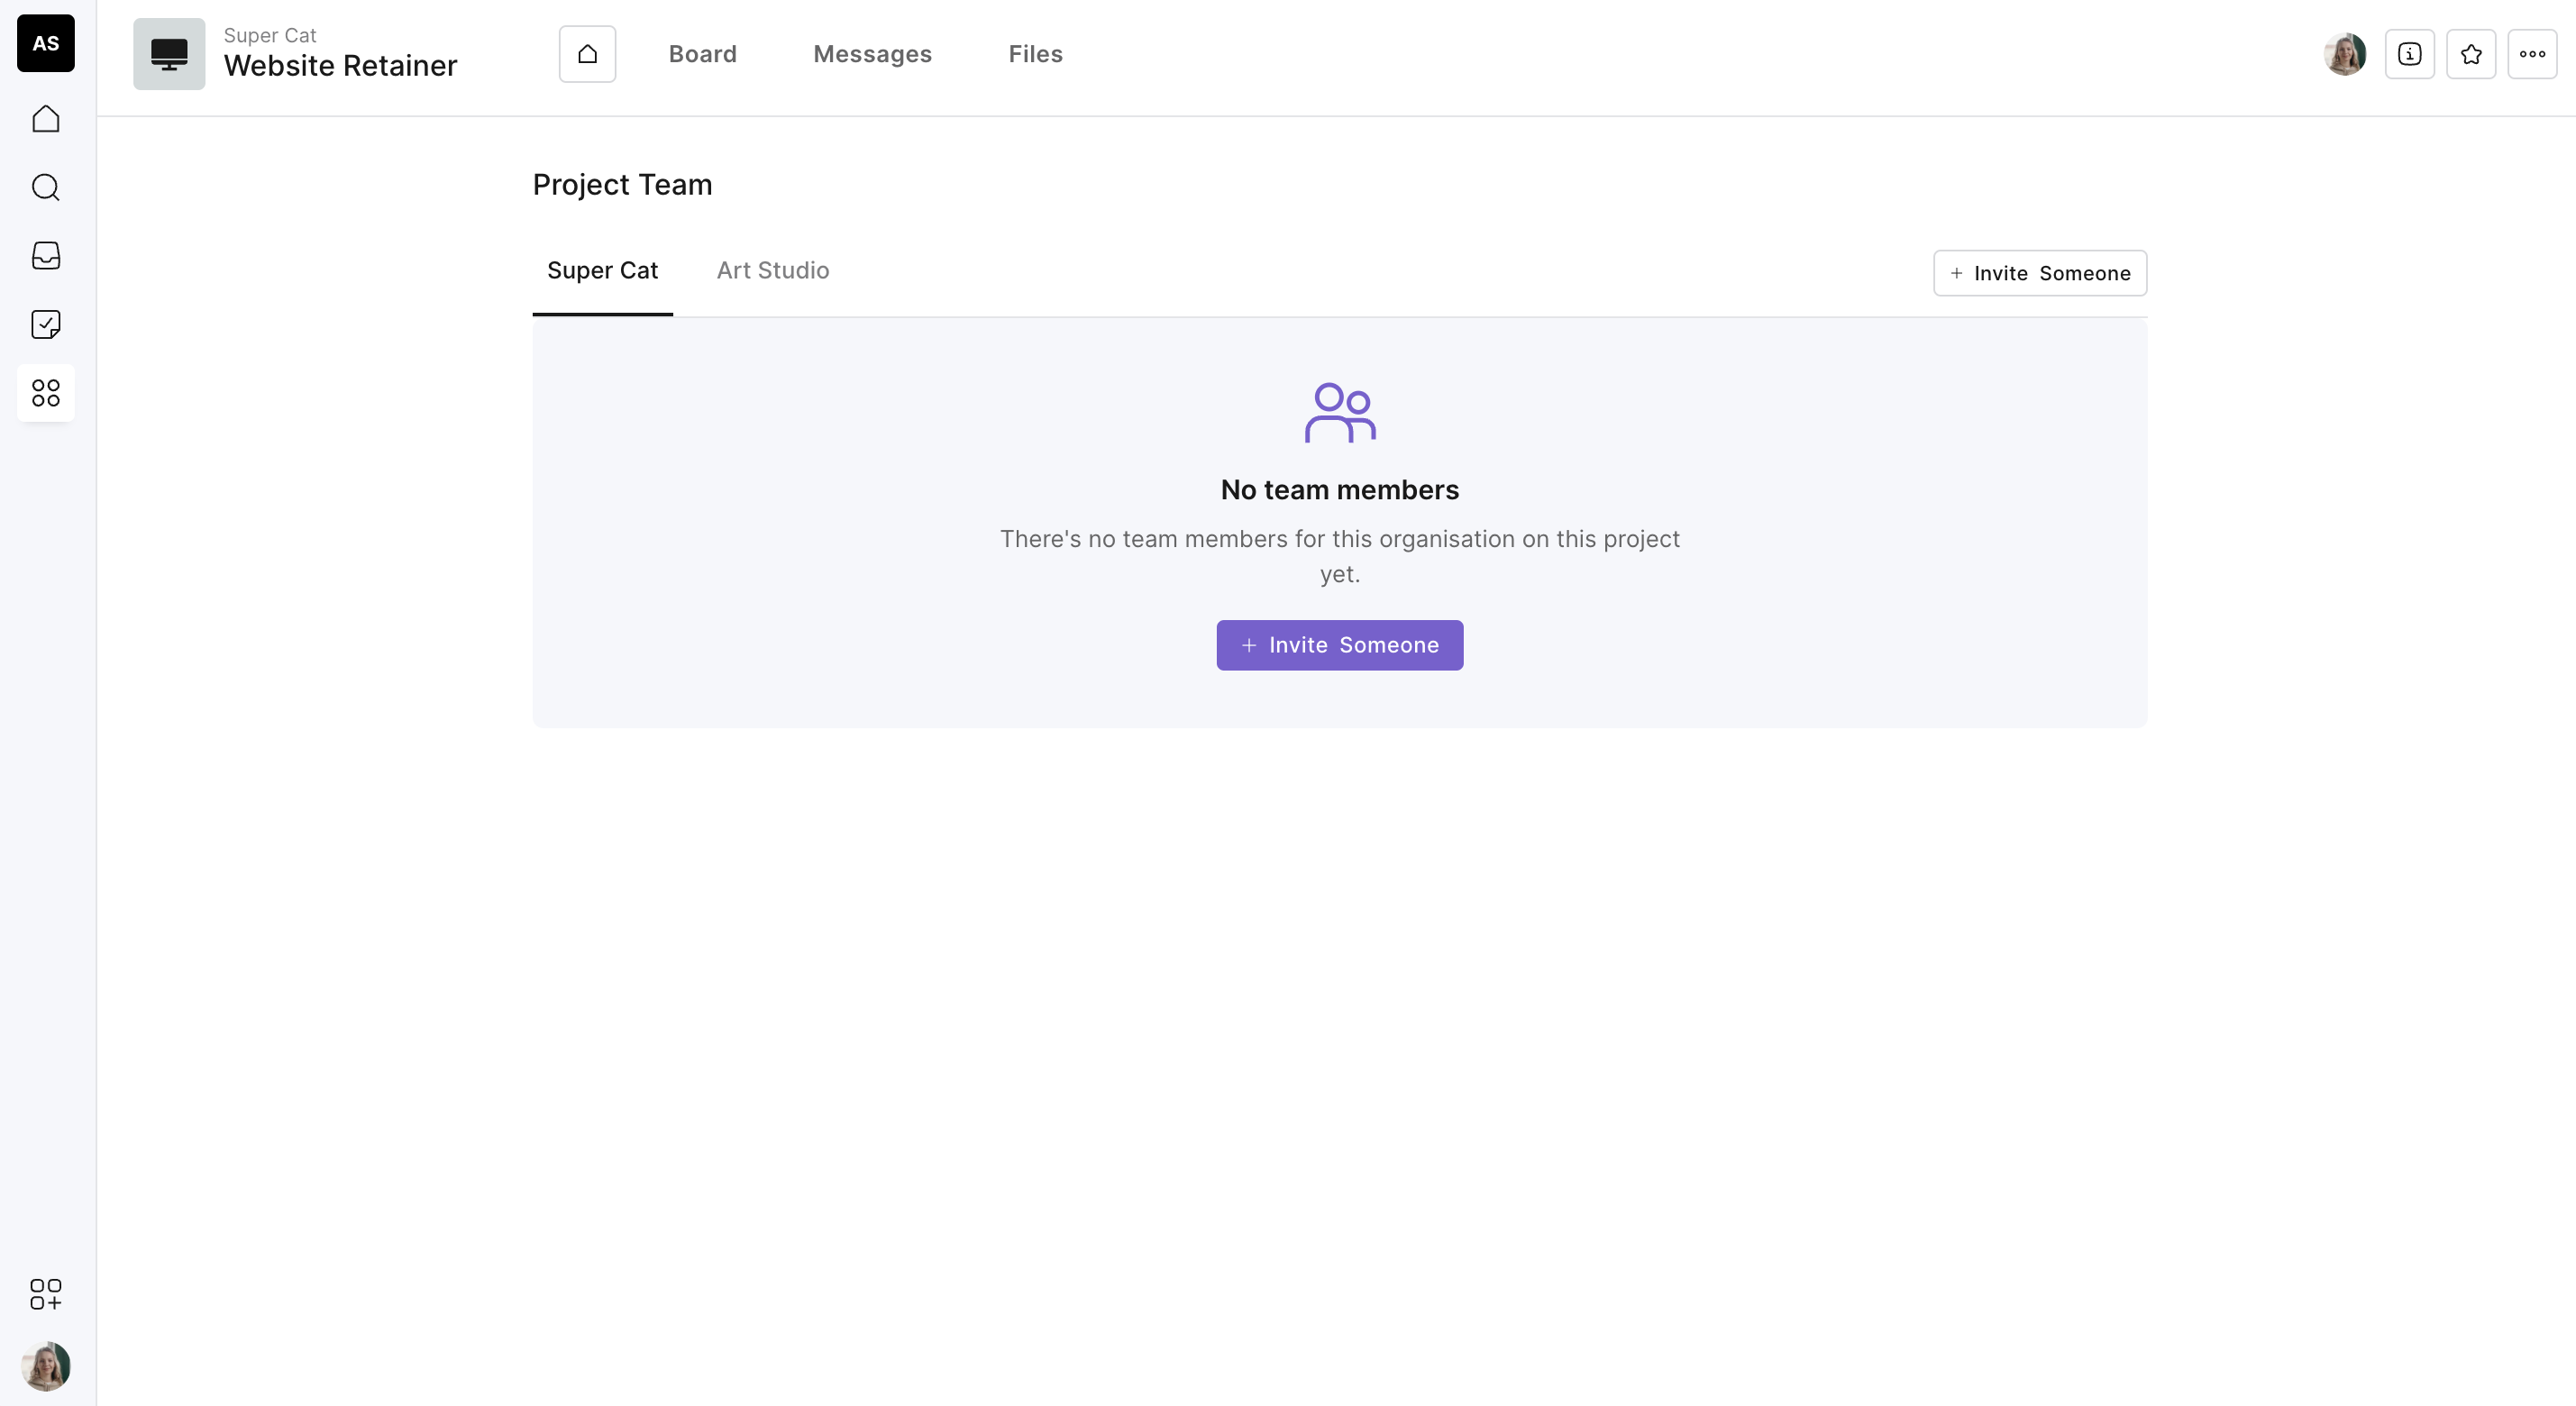
Task: Open the Files tab
Action: [1035, 54]
